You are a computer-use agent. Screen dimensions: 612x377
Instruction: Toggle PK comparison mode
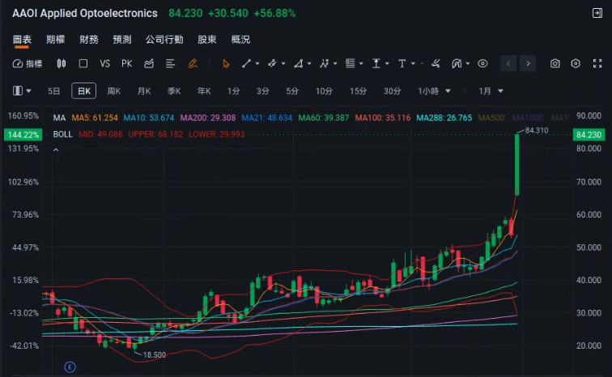coord(126,63)
